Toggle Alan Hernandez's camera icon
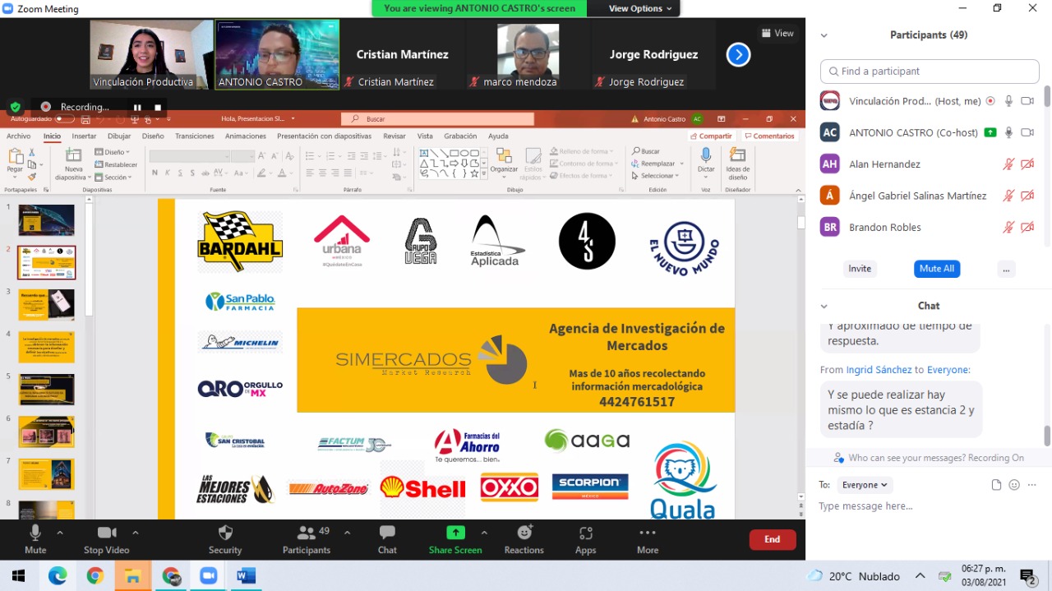This screenshot has height=591, width=1052. click(x=1027, y=164)
